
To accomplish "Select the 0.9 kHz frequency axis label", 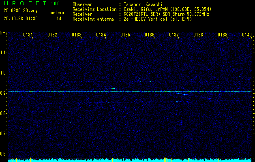I will [3, 93].
